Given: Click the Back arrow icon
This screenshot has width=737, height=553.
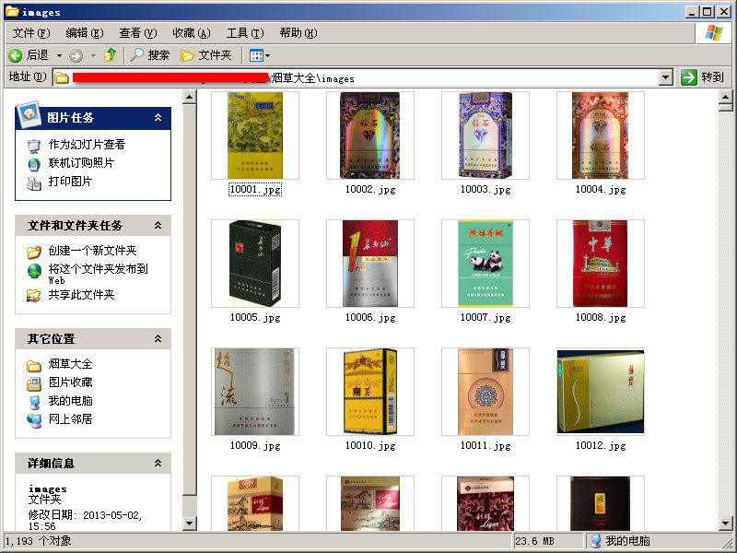Looking at the screenshot, I should pos(15,55).
